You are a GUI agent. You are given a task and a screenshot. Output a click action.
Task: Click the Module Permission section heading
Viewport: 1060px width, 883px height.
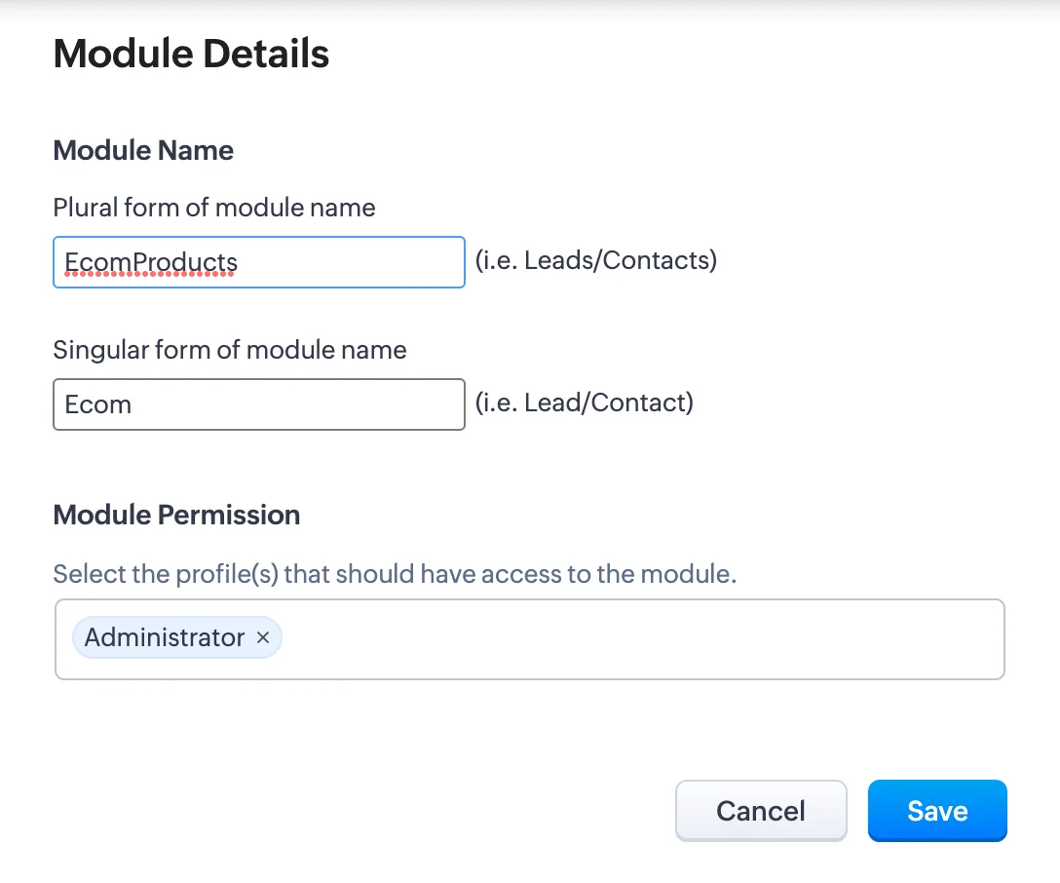176,515
